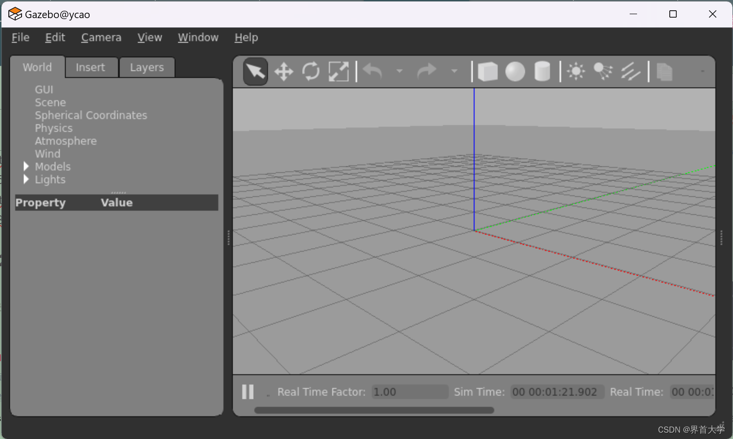Switch to the World tab
733x439 pixels.
point(37,67)
